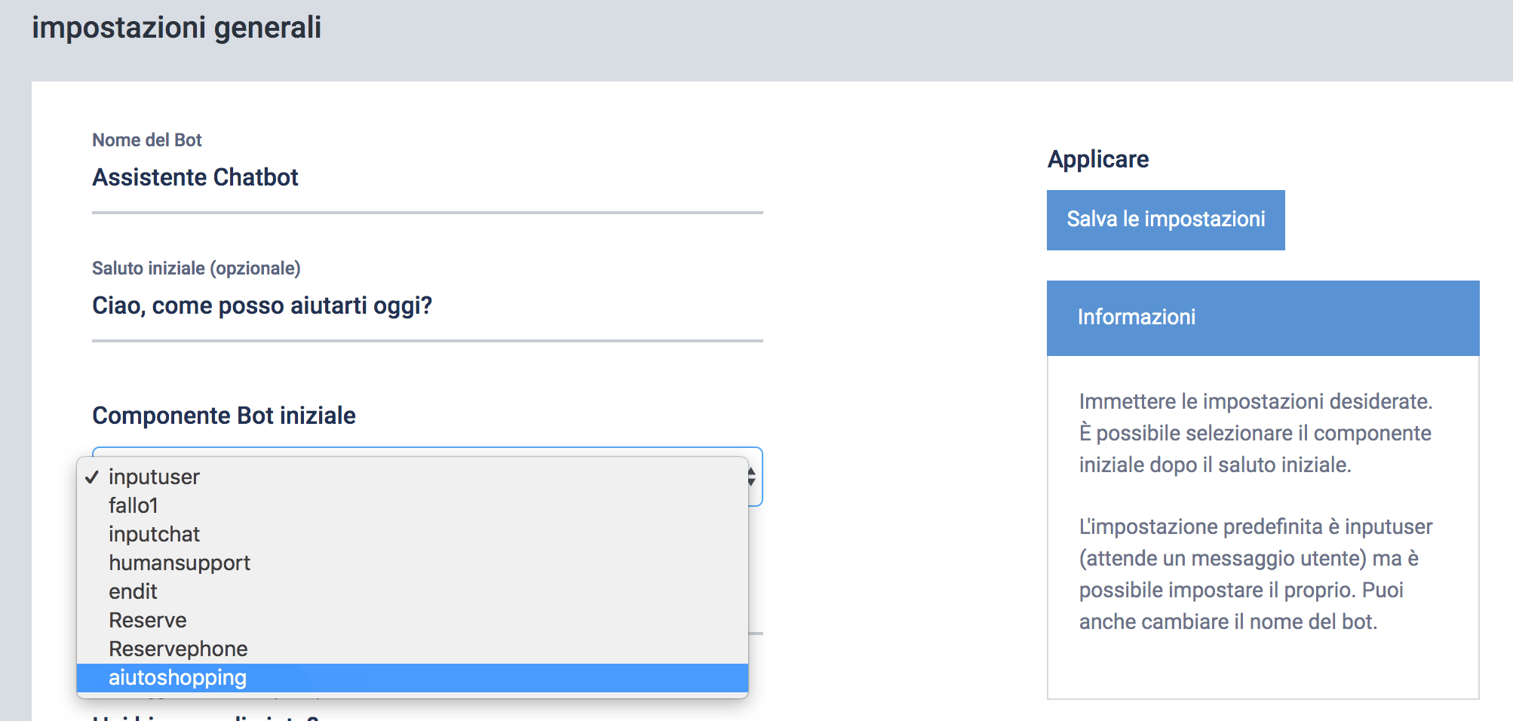The height and width of the screenshot is (721, 1513).
Task: Select endit from the component list
Action: pos(413,591)
